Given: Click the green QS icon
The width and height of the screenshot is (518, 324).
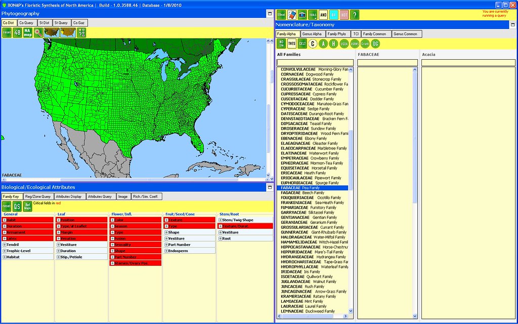Looking at the screenshot, I should [x=17, y=206].
